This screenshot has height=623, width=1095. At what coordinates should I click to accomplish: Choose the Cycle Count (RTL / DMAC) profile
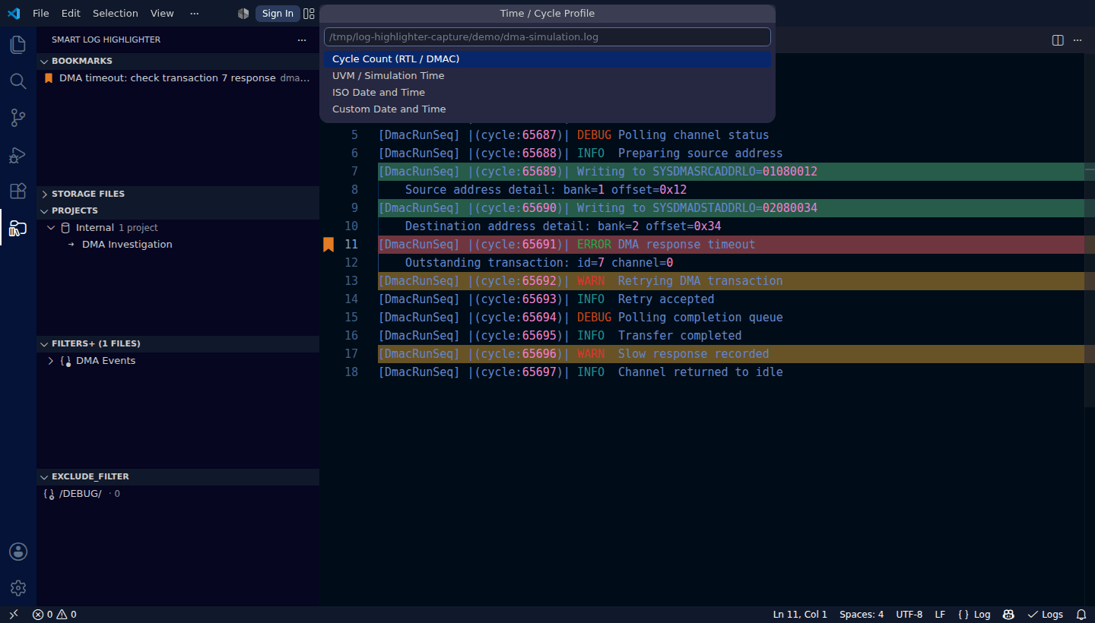(547, 59)
